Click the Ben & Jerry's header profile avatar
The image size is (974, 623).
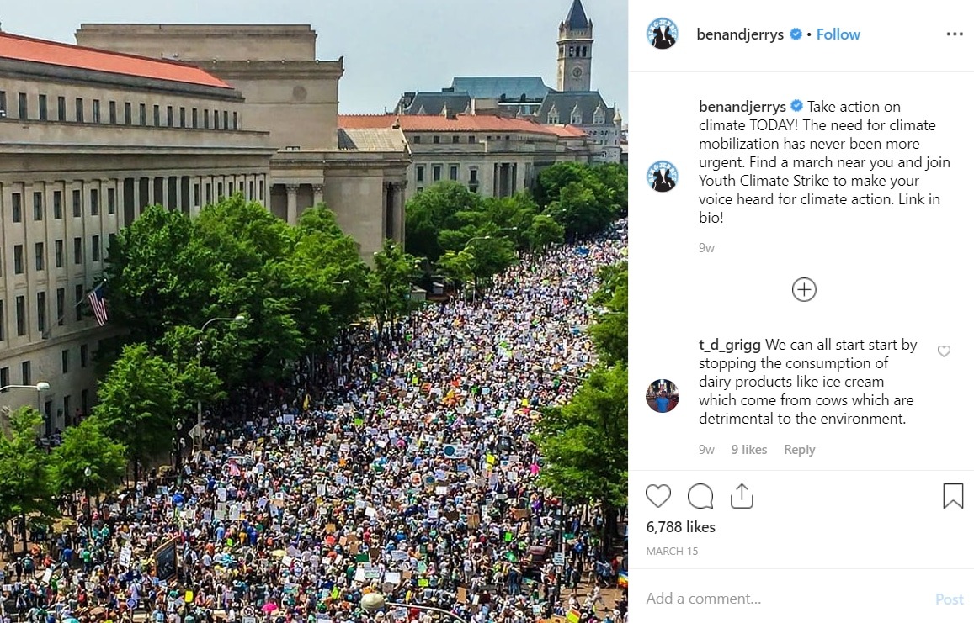663,34
